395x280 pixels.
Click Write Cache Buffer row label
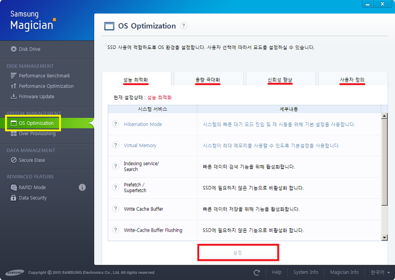click(143, 209)
